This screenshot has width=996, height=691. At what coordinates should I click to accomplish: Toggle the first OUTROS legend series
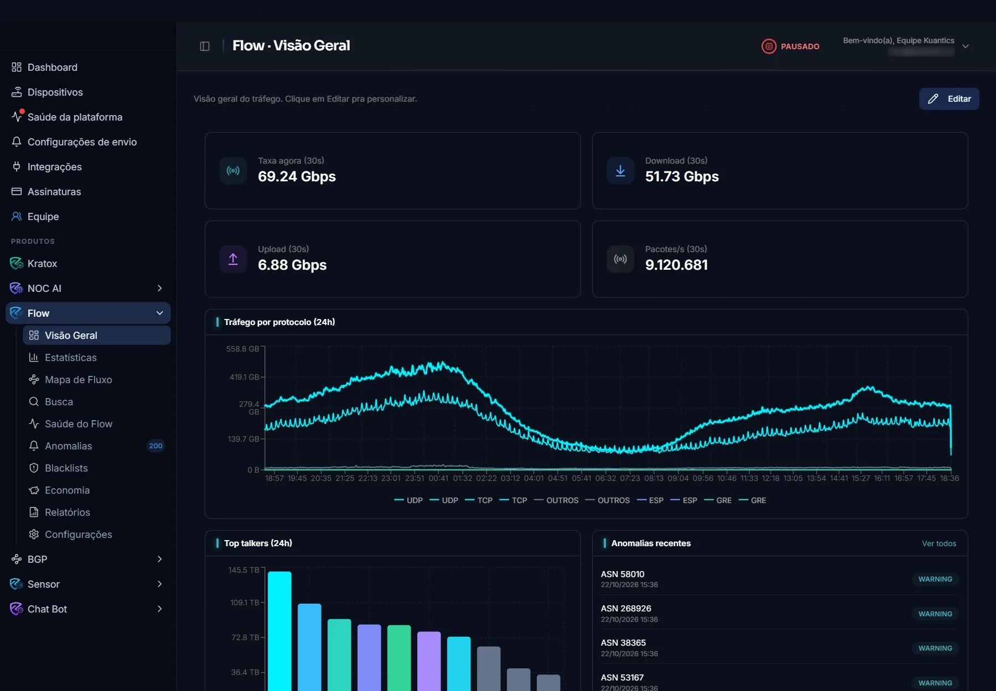coord(556,500)
